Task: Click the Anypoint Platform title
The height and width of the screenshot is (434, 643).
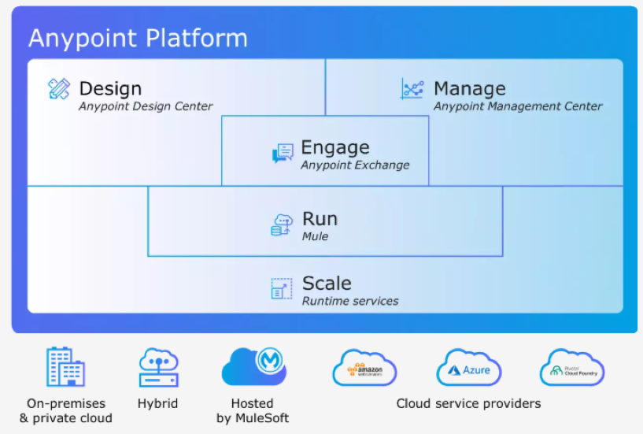Action: pos(138,38)
